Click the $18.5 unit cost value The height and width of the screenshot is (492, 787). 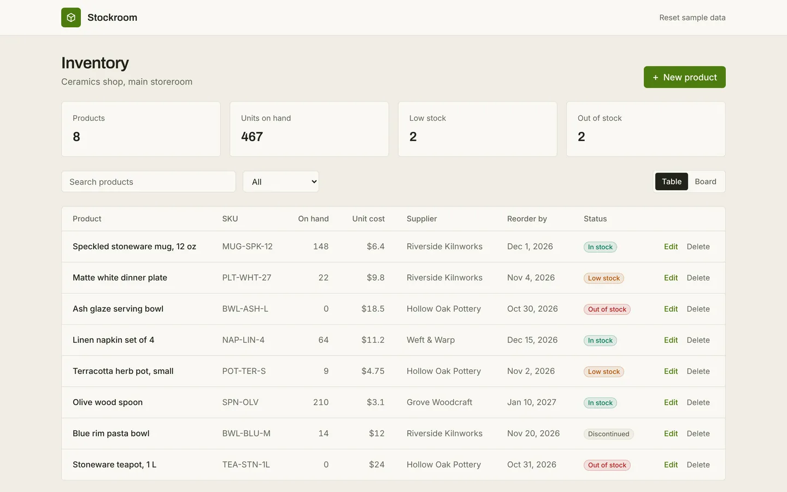[x=373, y=309]
